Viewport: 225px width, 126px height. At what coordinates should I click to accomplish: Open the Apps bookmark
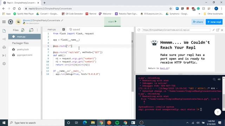coord(7,14)
